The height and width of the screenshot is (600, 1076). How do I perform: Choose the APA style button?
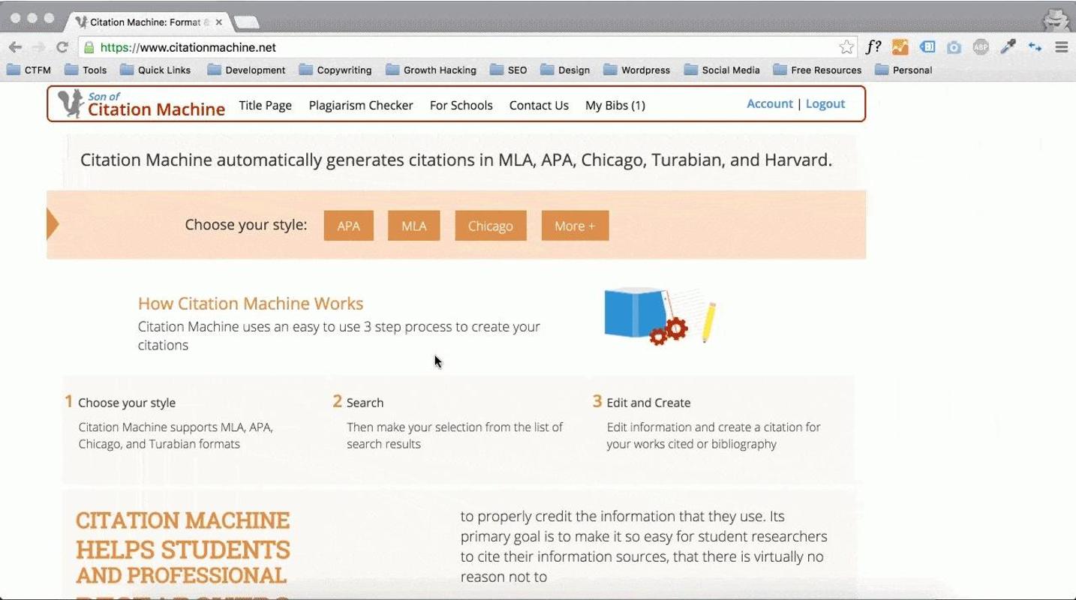tap(349, 225)
